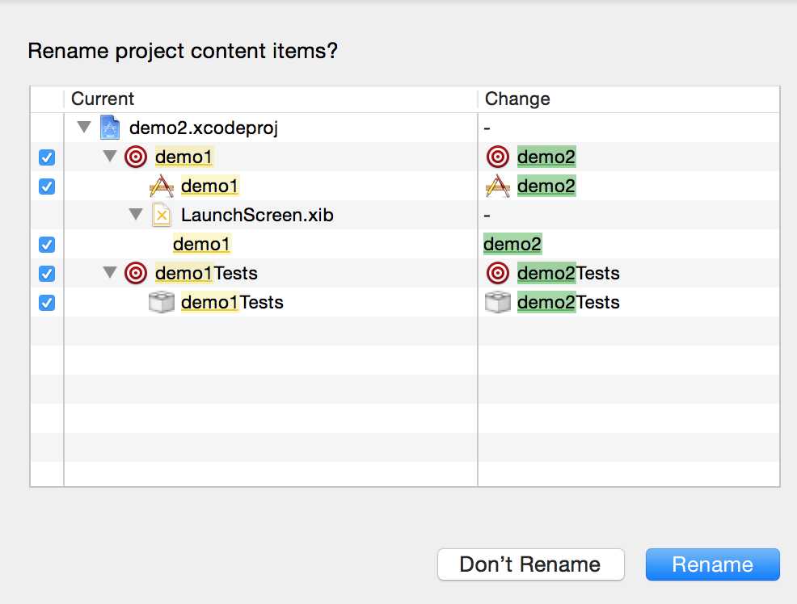Collapse the demo2.xcodeproj disclosure triangle
Image resolution: width=797 pixels, height=604 pixels.
click(83, 128)
